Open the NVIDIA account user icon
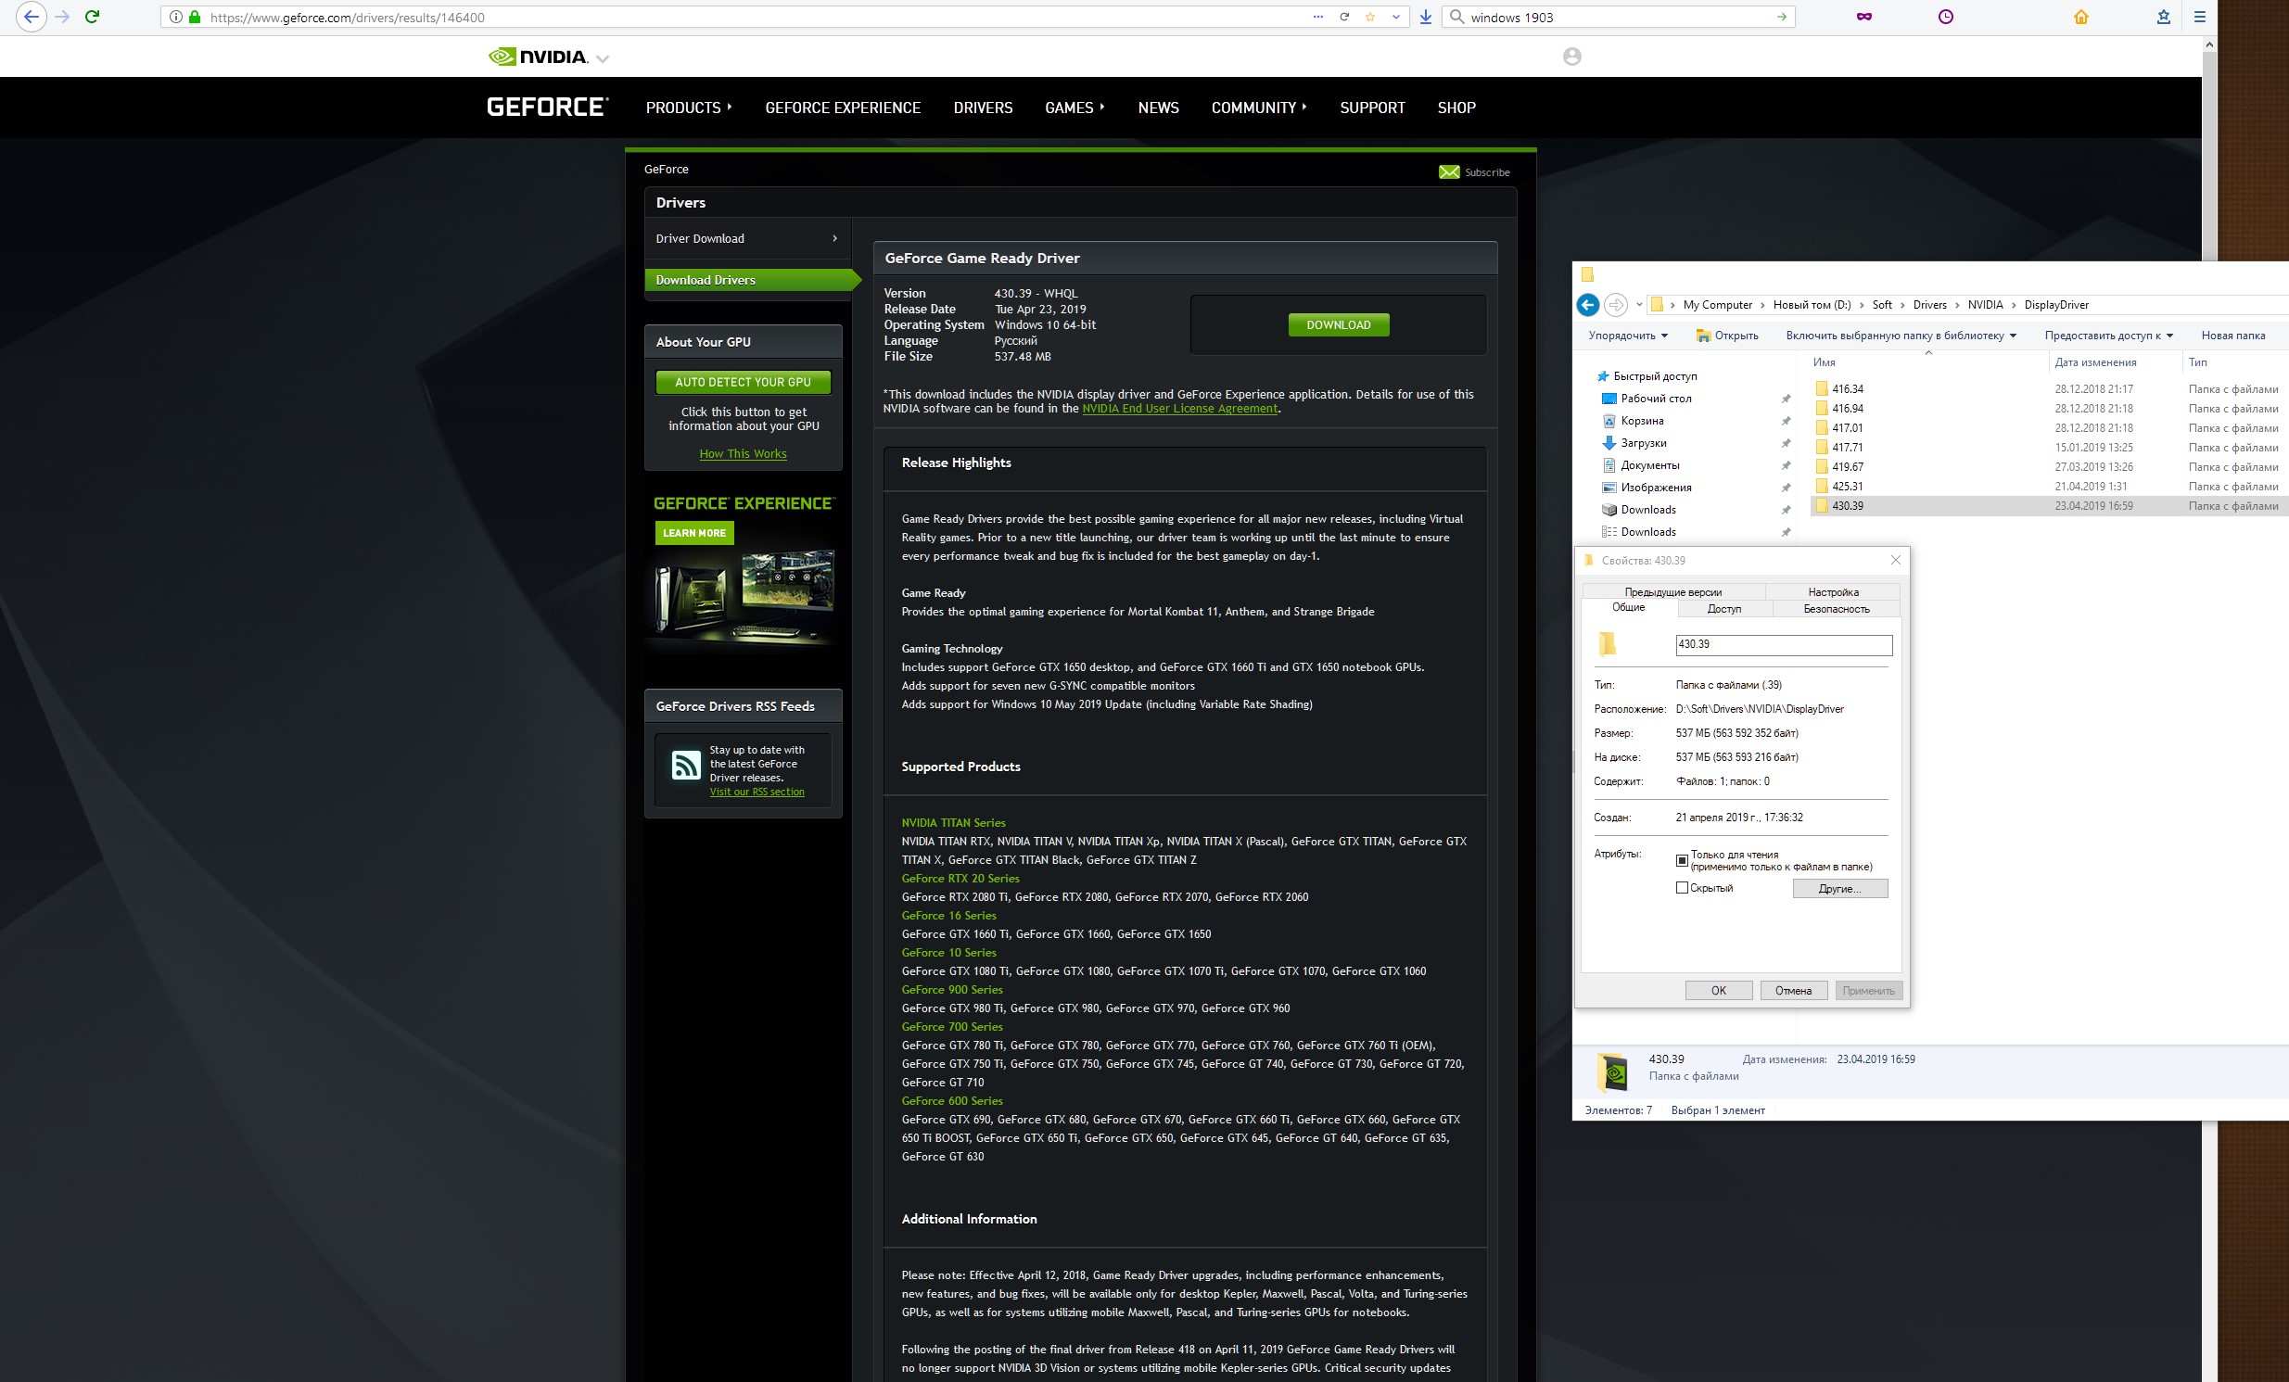Screen dimensions: 2289x1382 1571,57
